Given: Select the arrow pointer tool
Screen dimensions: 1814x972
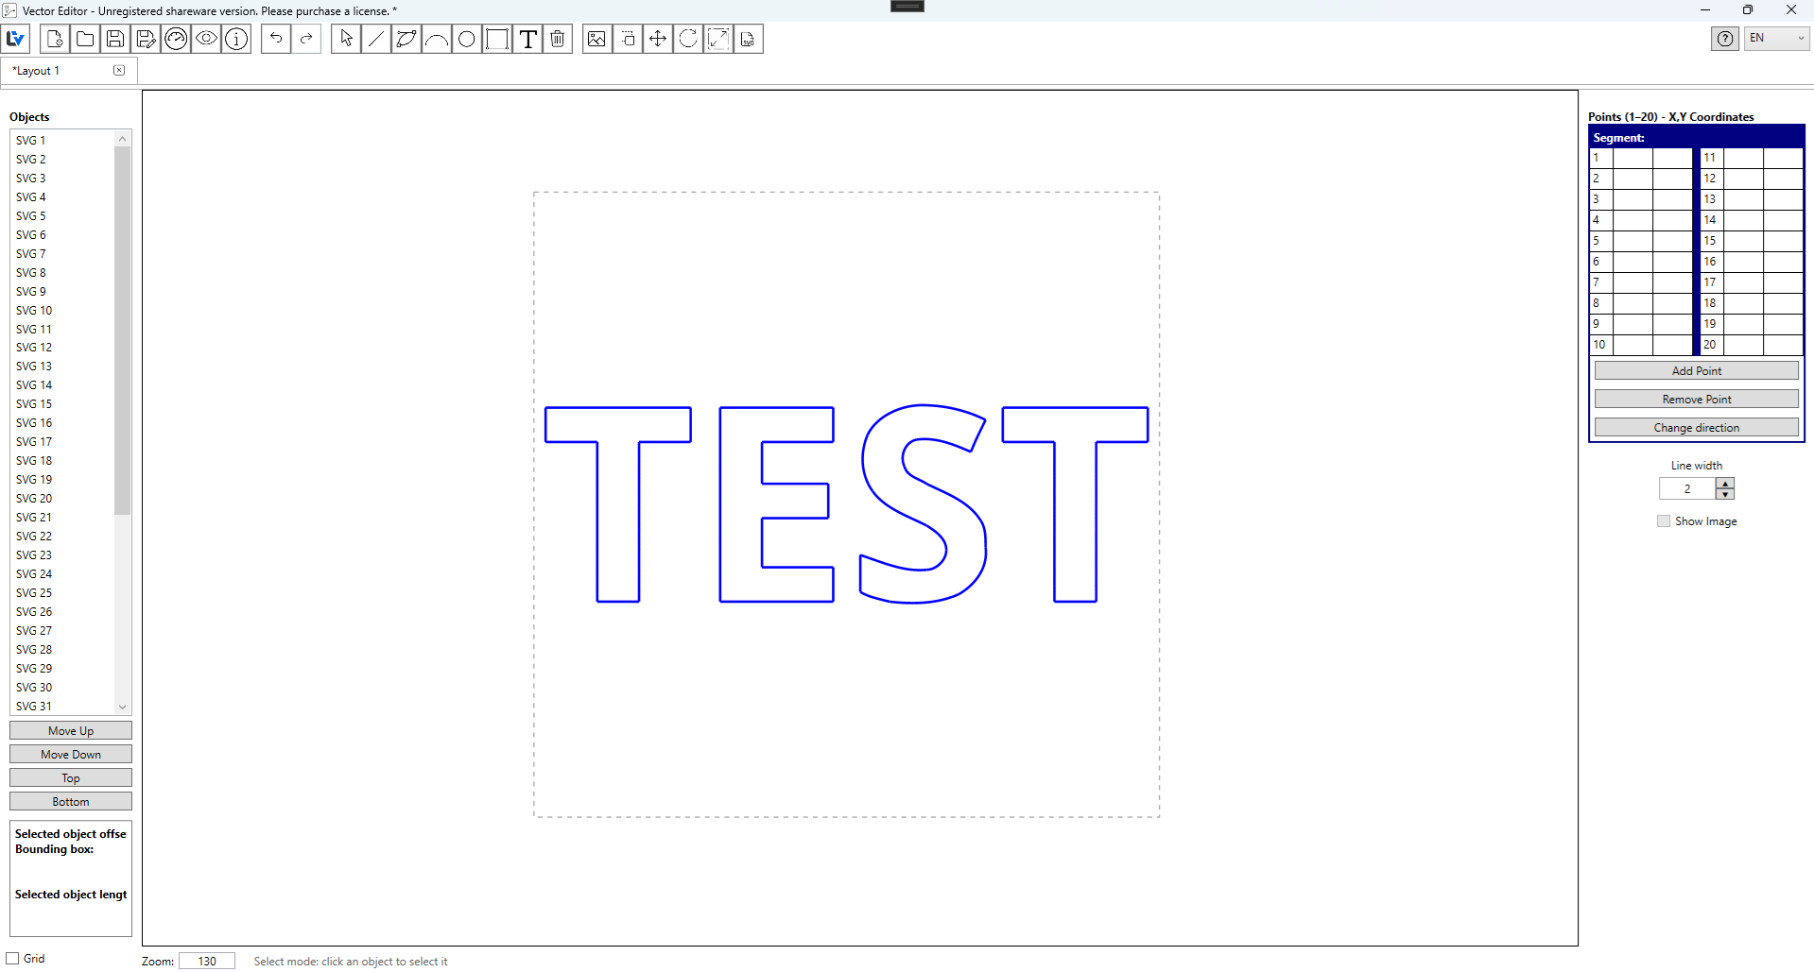Looking at the screenshot, I should 346,39.
